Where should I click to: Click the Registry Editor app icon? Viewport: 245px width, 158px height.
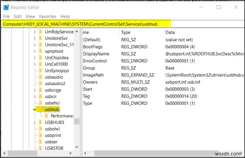[x=6, y=7]
